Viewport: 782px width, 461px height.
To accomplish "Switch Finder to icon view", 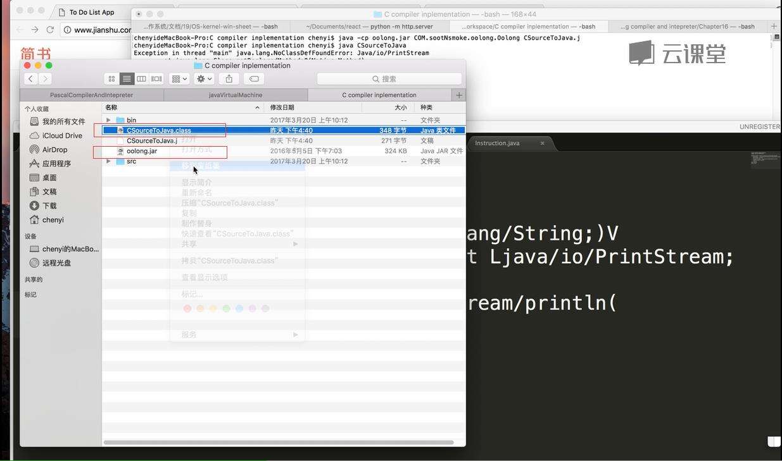I will coord(112,79).
